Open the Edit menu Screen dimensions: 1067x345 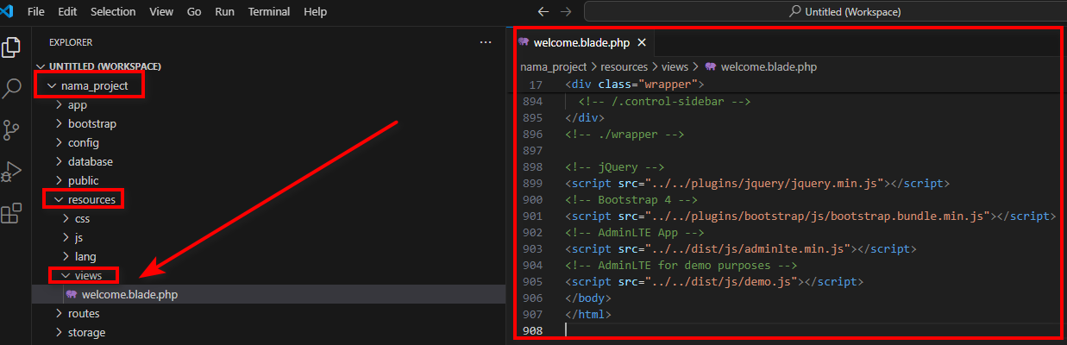[66, 12]
